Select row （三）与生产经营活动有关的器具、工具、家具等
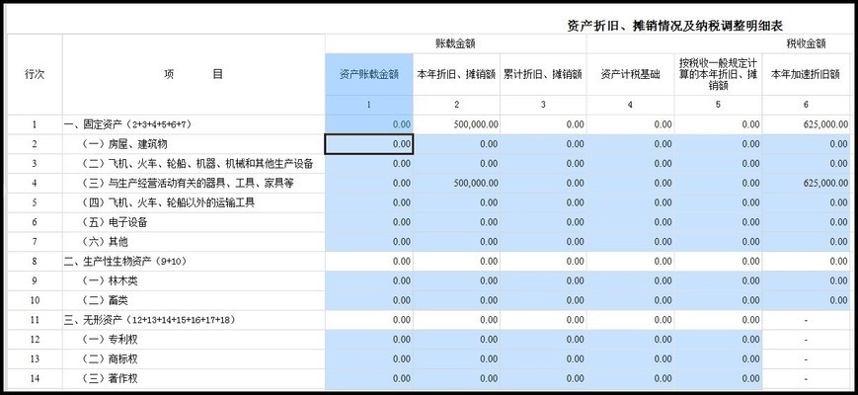The width and height of the screenshot is (858, 395). tap(429, 184)
